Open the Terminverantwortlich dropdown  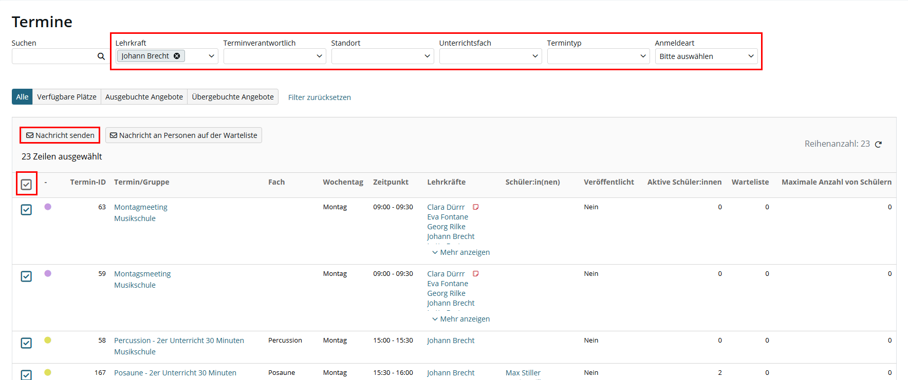click(x=274, y=56)
